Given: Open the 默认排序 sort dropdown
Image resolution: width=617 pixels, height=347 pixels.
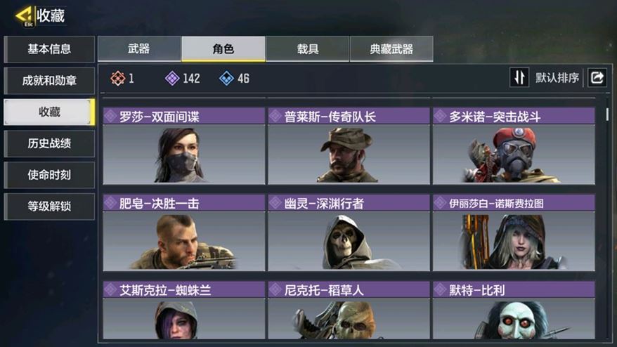Looking at the screenshot, I should [x=557, y=78].
